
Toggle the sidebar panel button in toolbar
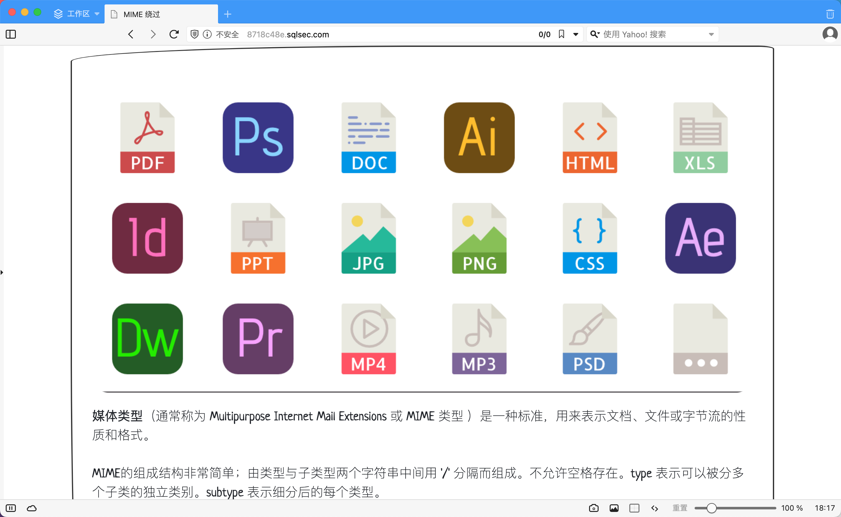pyautogui.click(x=11, y=34)
